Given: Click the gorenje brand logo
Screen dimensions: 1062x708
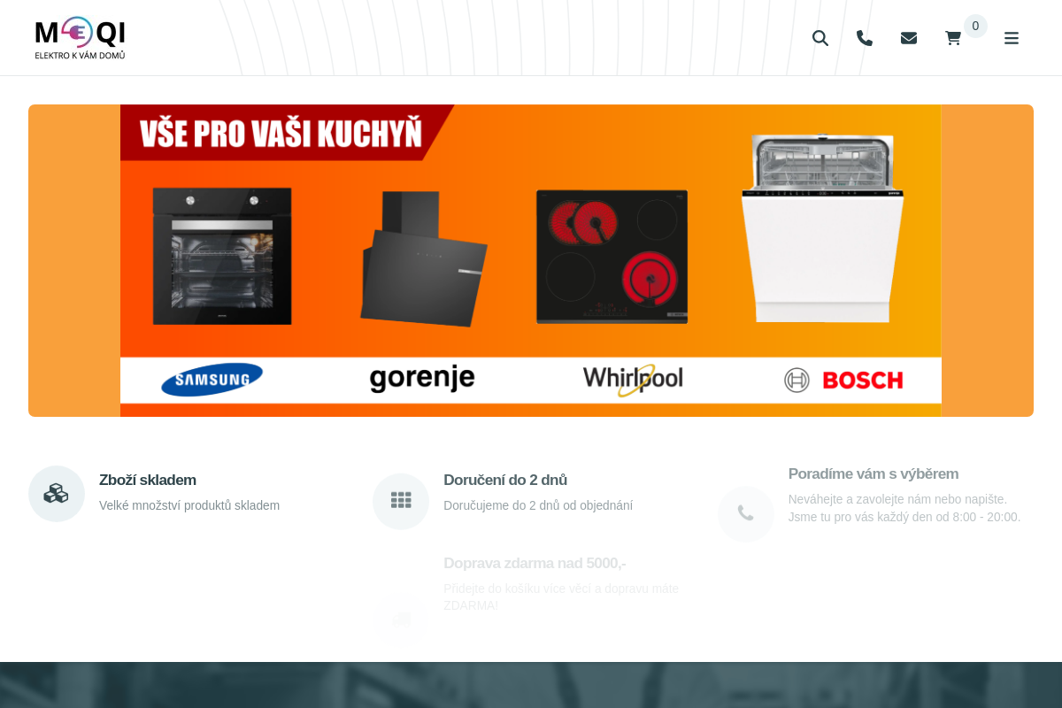Looking at the screenshot, I should (422, 379).
